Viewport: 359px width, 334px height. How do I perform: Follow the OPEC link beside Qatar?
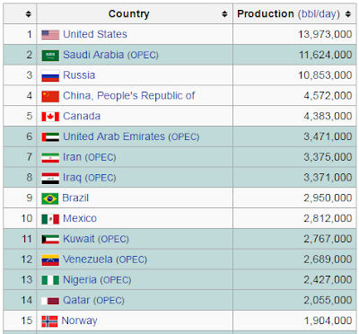[x=109, y=301]
